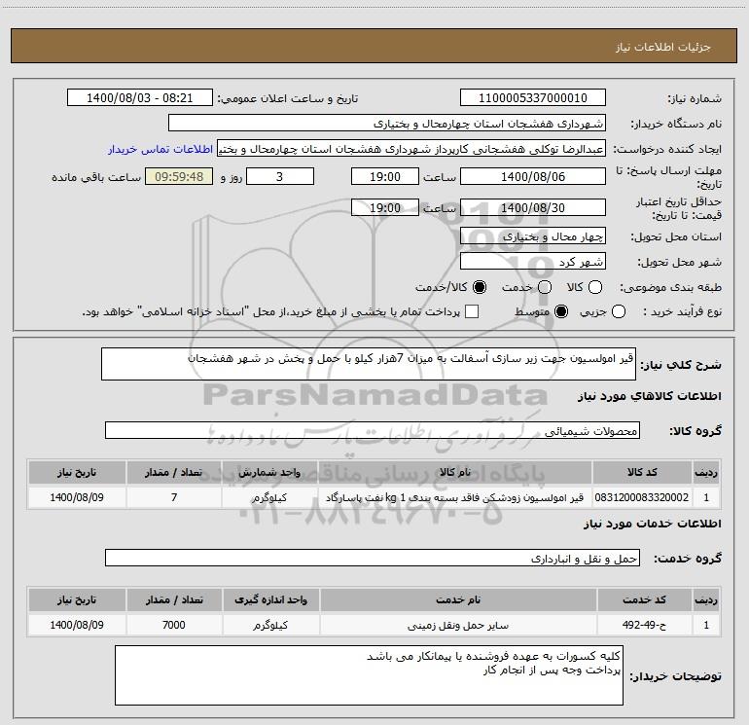
Task: Click the service name سایر حمل ونقل زمینی
Action: [458, 625]
